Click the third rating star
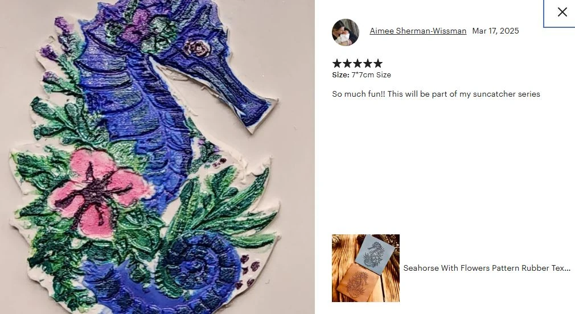 point(358,63)
